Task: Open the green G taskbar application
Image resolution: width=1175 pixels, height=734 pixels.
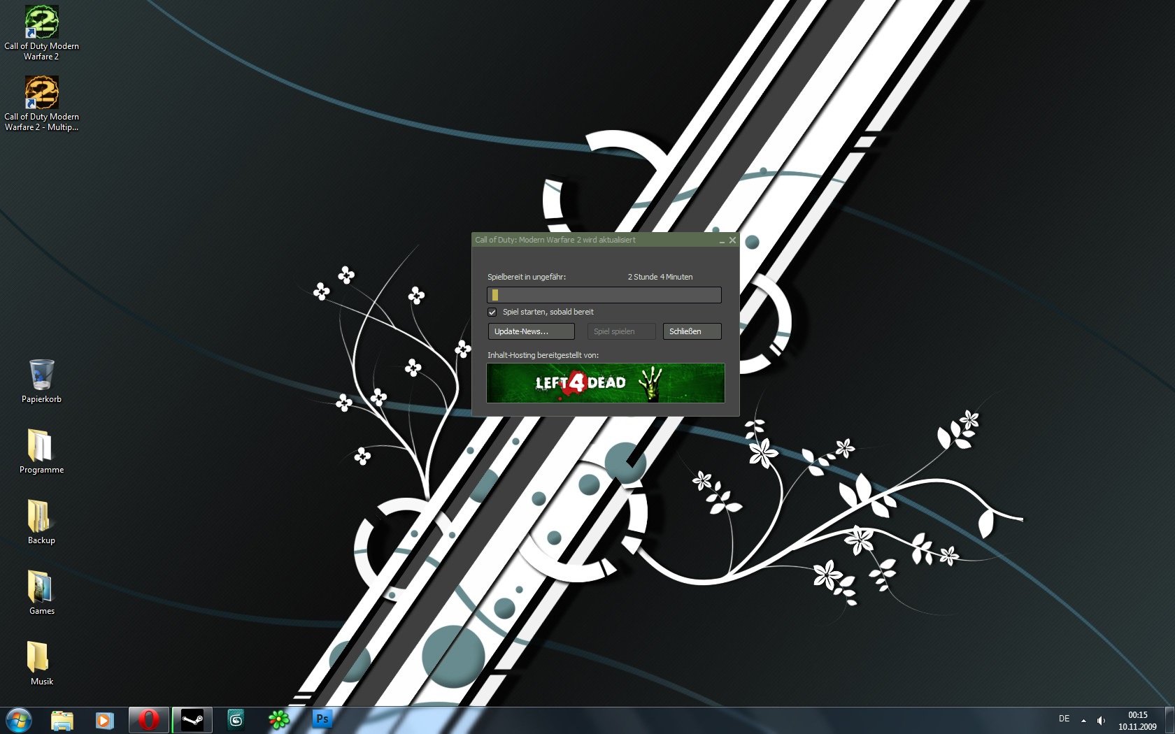Action: (236, 720)
